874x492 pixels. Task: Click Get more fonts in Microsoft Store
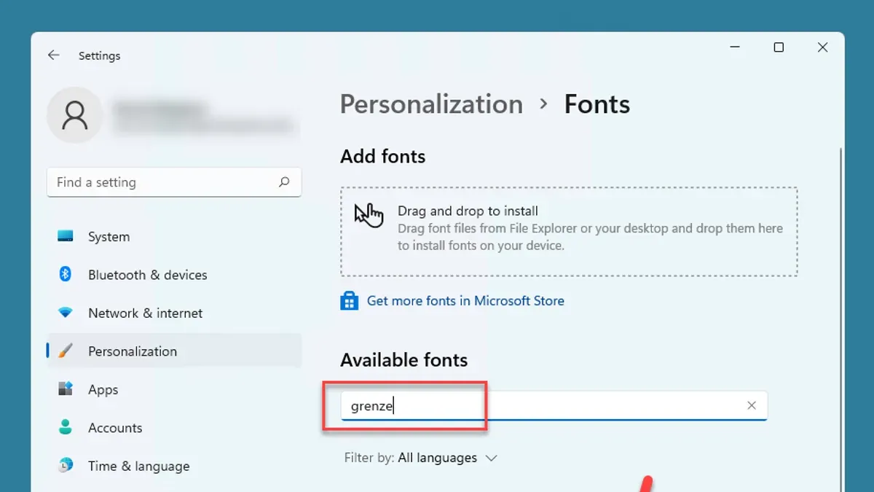(465, 300)
